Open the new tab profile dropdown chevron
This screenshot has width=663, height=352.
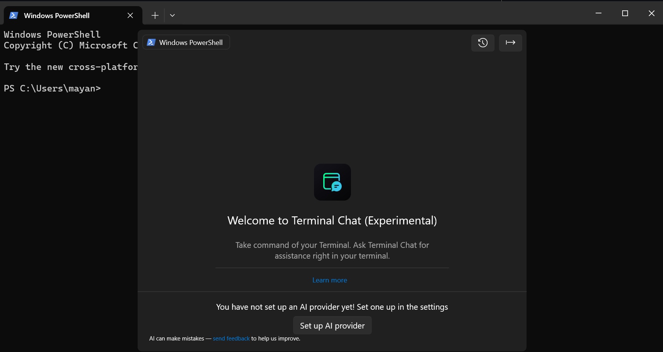(x=172, y=15)
